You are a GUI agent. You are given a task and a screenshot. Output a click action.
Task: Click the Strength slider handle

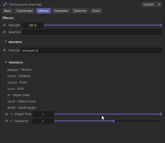pyautogui.click(x=161, y=25)
